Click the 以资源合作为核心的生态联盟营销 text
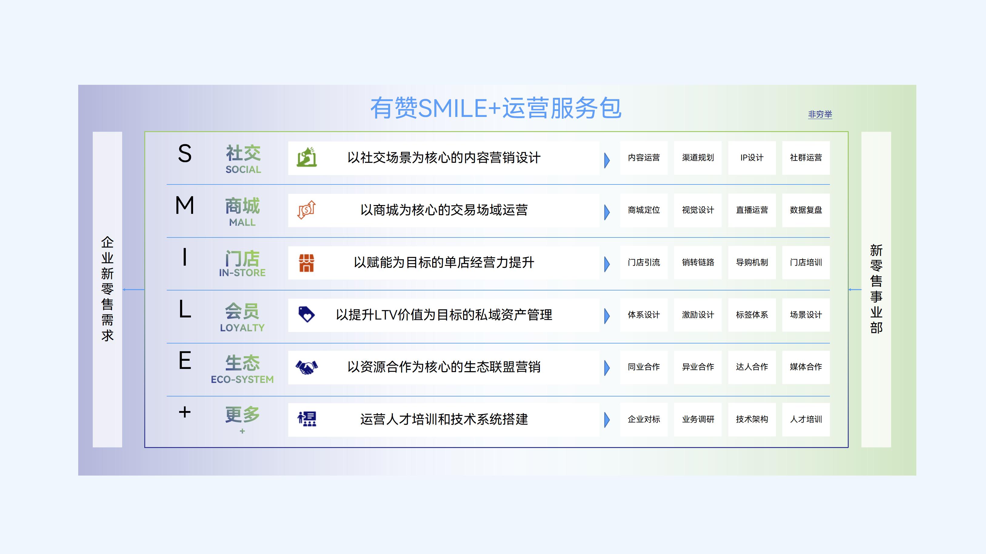 [x=444, y=367]
